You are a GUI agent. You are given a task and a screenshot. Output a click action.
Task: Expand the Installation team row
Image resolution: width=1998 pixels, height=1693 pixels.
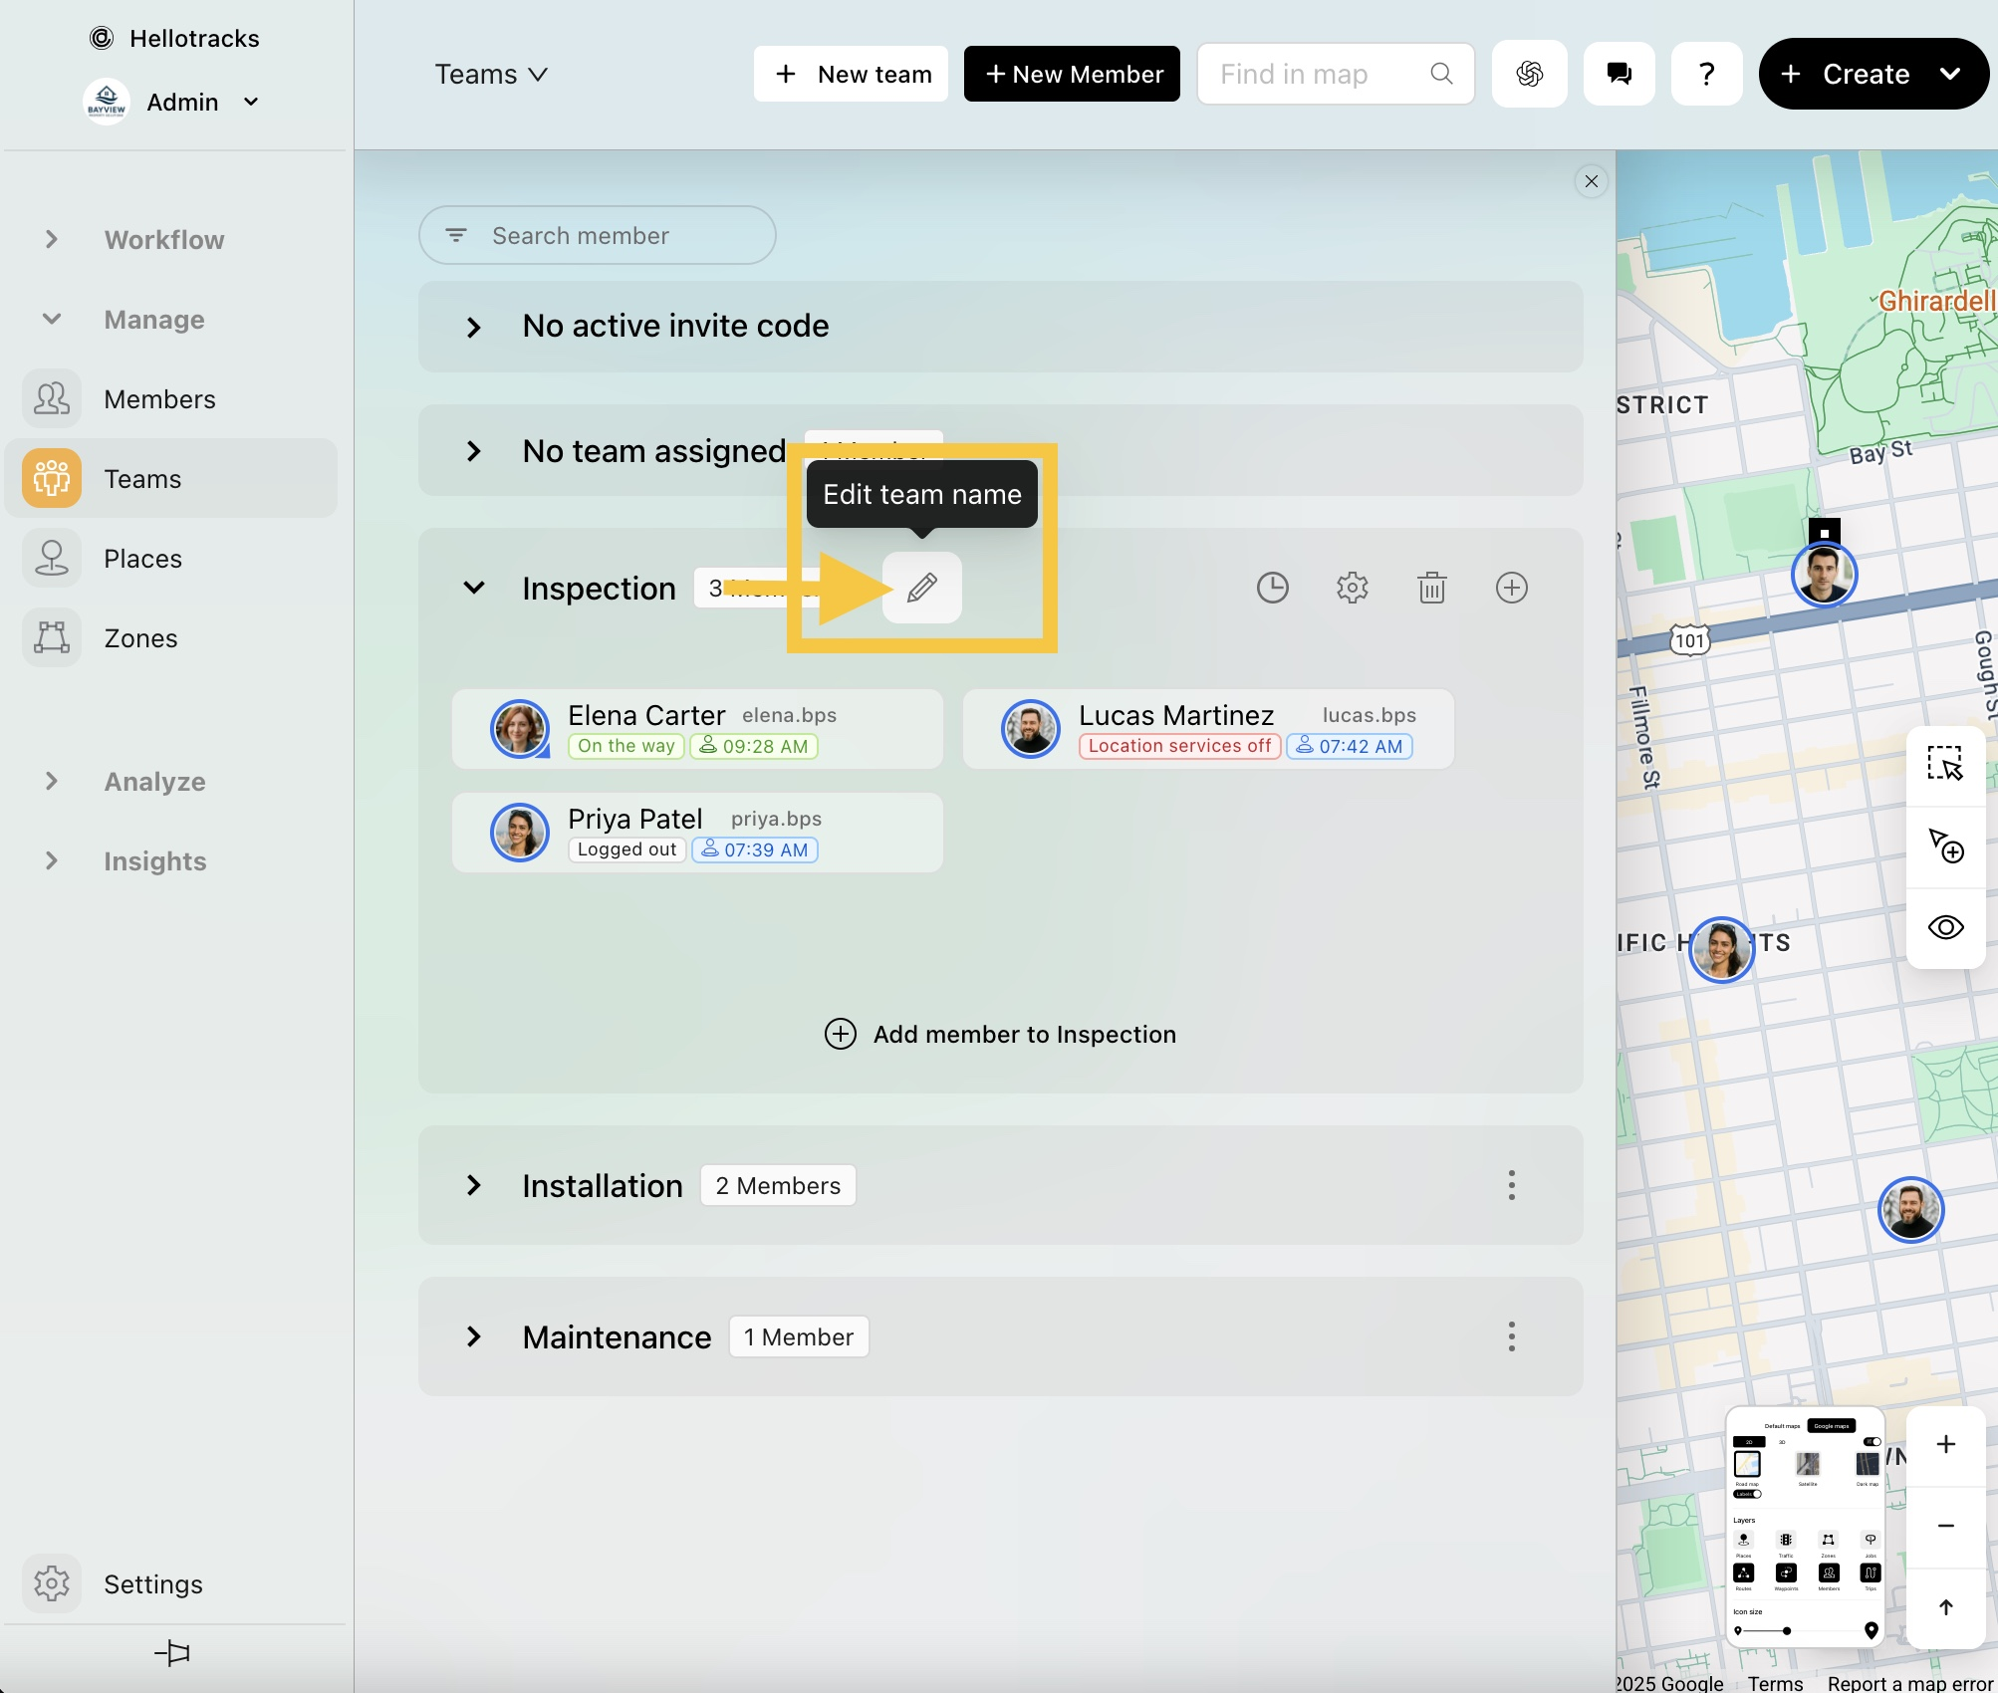(x=474, y=1185)
